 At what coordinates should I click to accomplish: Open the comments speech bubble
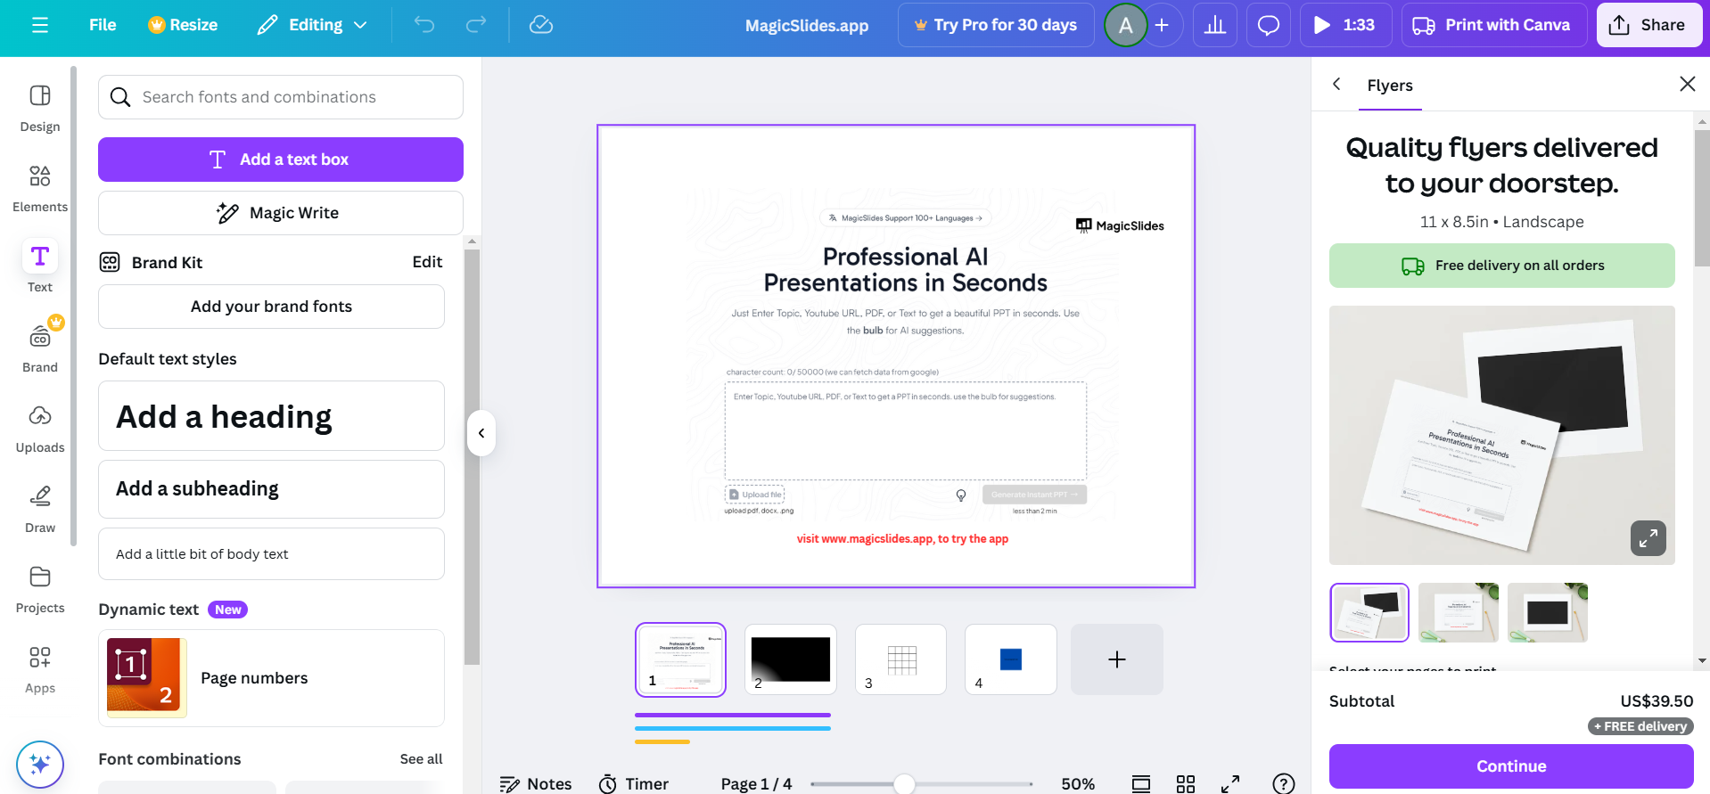(1269, 25)
